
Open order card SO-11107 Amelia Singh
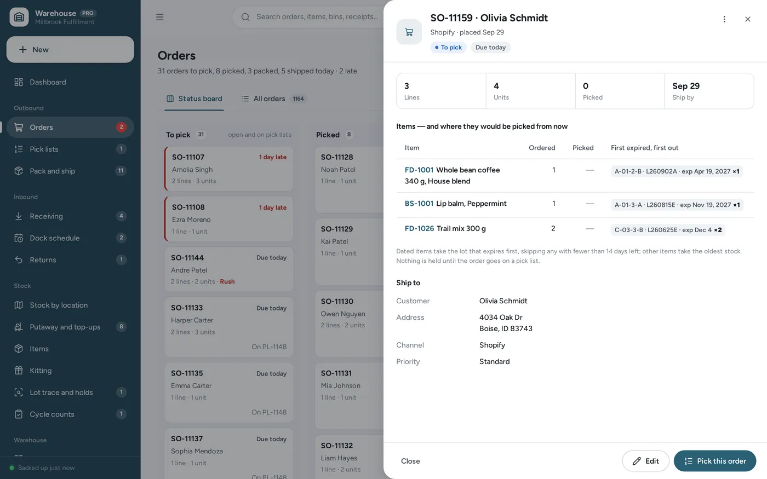pyautogui.click(x=229, y=169)
